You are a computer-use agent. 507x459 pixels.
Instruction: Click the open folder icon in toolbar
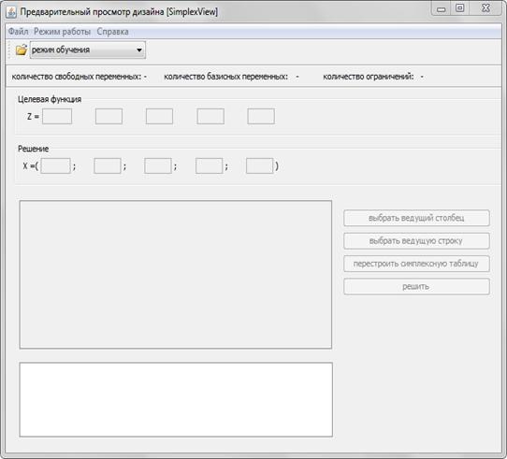point(22,50)
